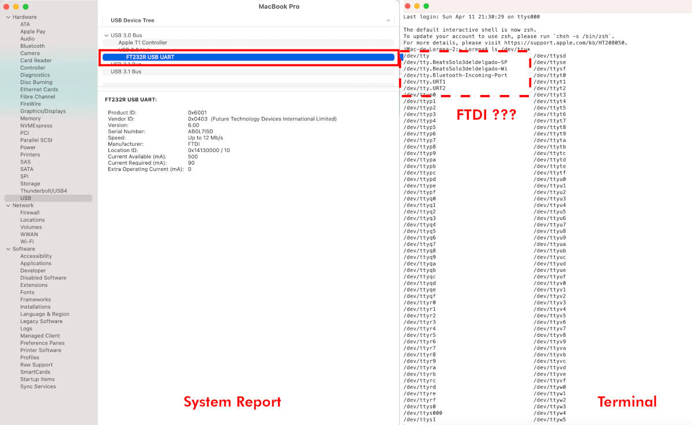Screen dimensions: 692x425
Task: Select Applications under Software
Action: (x=36, y=263)
